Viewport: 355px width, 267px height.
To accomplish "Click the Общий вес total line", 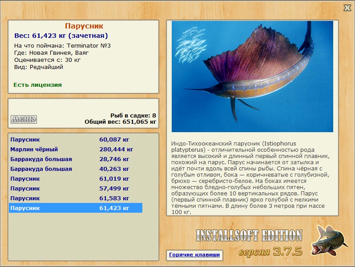I will tap(120, 121).
